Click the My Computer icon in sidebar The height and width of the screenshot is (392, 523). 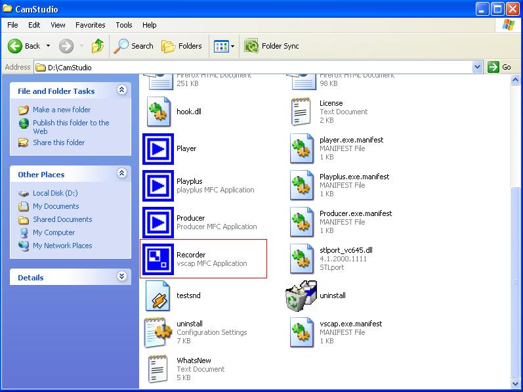tap(24, 232)
